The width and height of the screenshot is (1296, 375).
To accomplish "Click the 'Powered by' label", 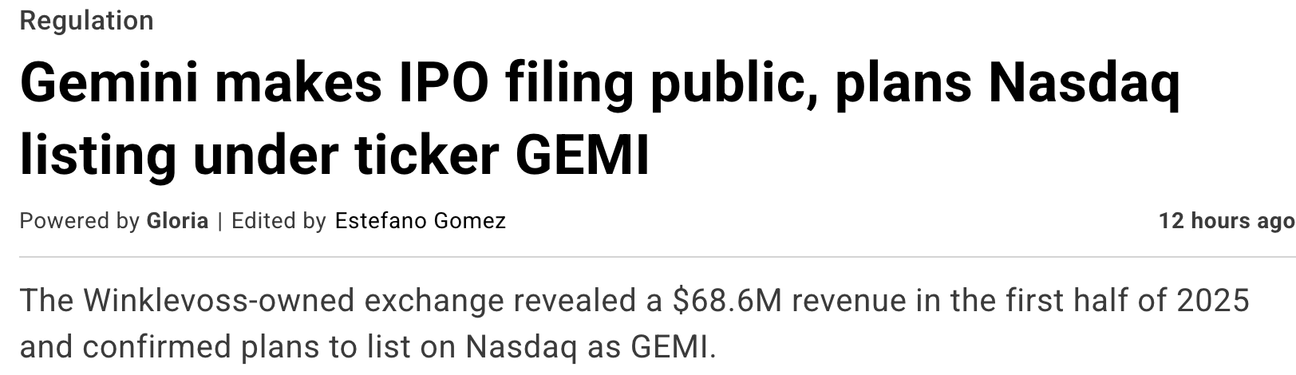I will click(x=79, y=221).
